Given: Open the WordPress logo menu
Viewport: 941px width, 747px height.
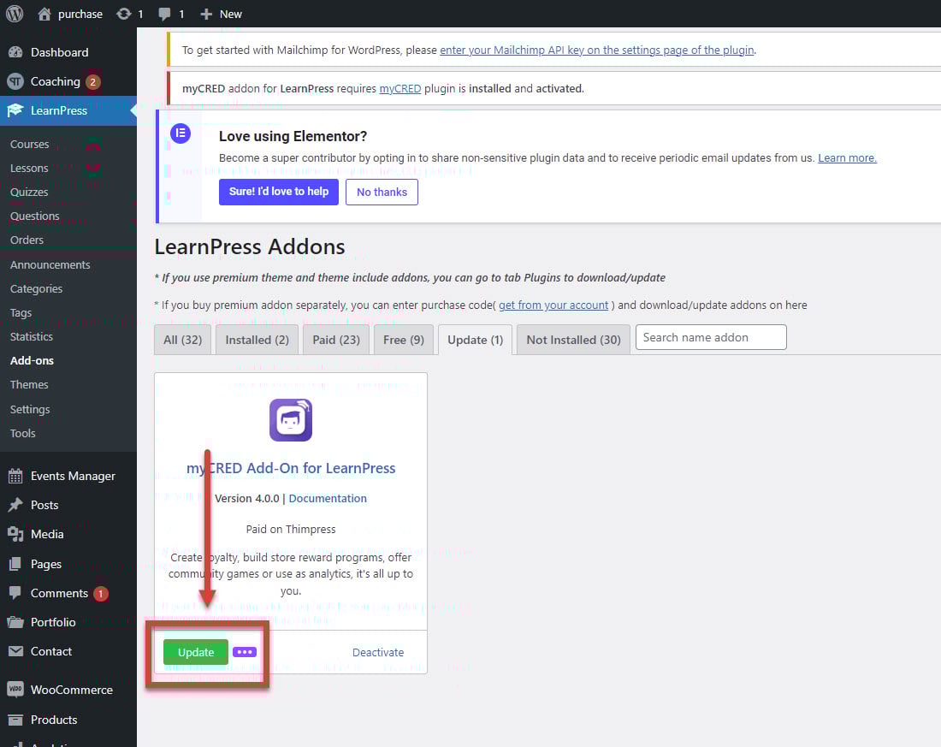Looking at the screenshot, I should click(x=15, y=14).
